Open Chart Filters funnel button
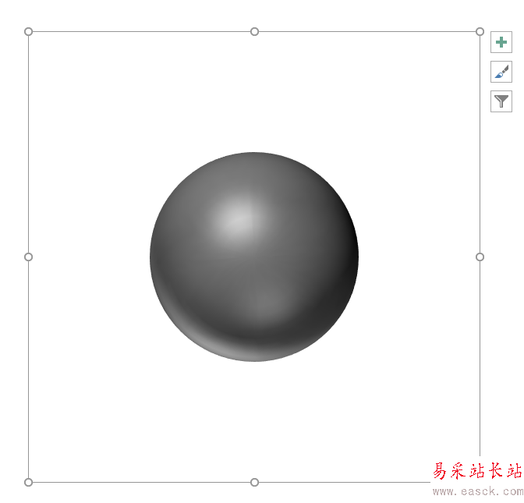The width and height of the screenshot is (524, 503). coord(501,101)
